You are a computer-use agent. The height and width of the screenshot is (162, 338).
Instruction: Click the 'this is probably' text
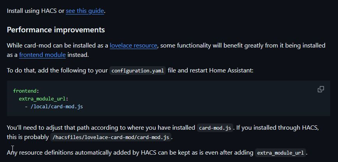click(28, 137)
